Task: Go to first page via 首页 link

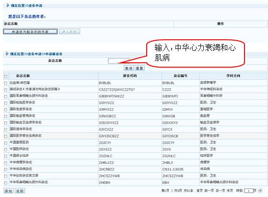Action: coord(199,190)
